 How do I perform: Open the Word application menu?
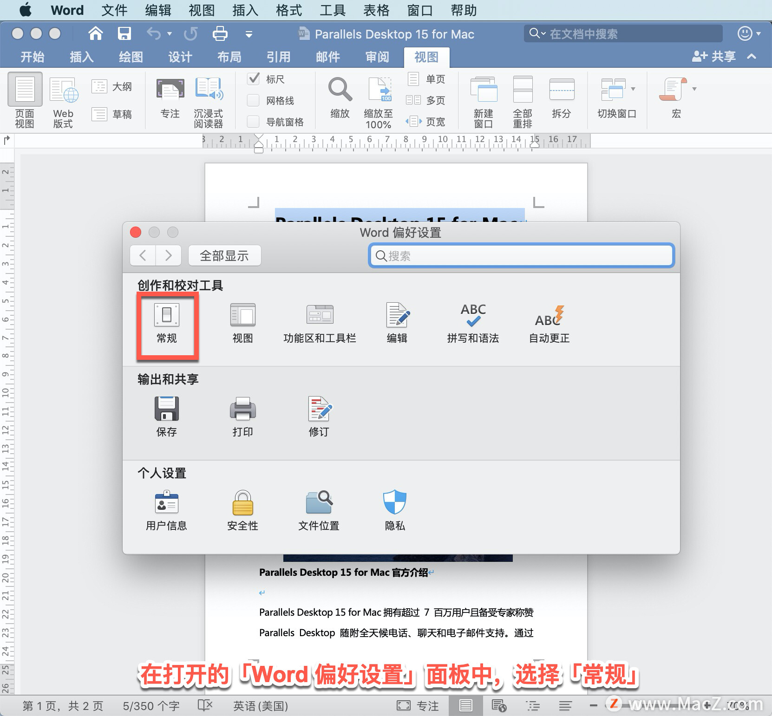(67, 10)
